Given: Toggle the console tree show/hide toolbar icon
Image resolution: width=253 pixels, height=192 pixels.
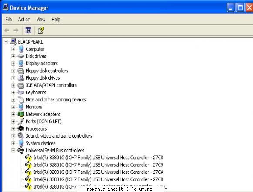Looking at the screenshot, I should (x=28, y=30).
